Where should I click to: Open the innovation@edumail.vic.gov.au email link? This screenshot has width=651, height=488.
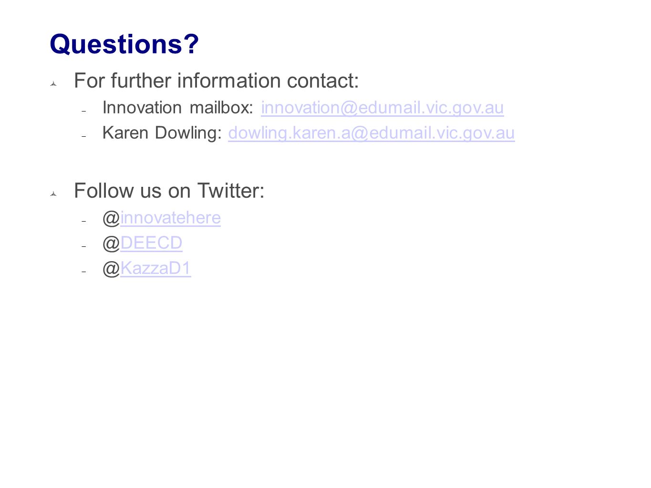coord(382,108)
